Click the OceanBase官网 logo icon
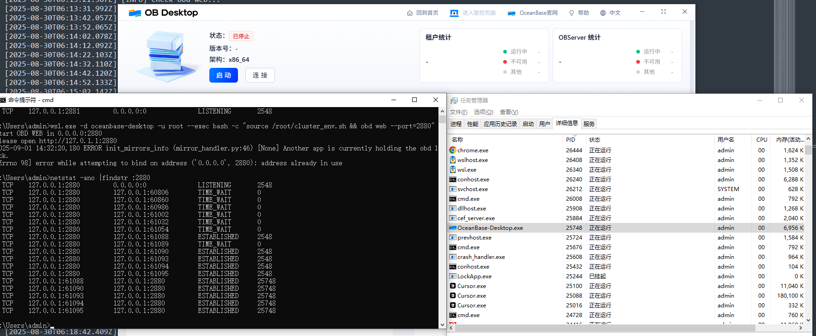The height and width of the screenshot is (336, 816). point(512,13)
